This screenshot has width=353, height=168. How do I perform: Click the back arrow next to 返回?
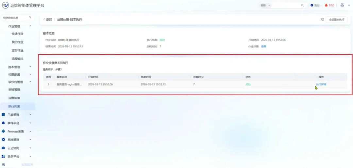[44, 20]
